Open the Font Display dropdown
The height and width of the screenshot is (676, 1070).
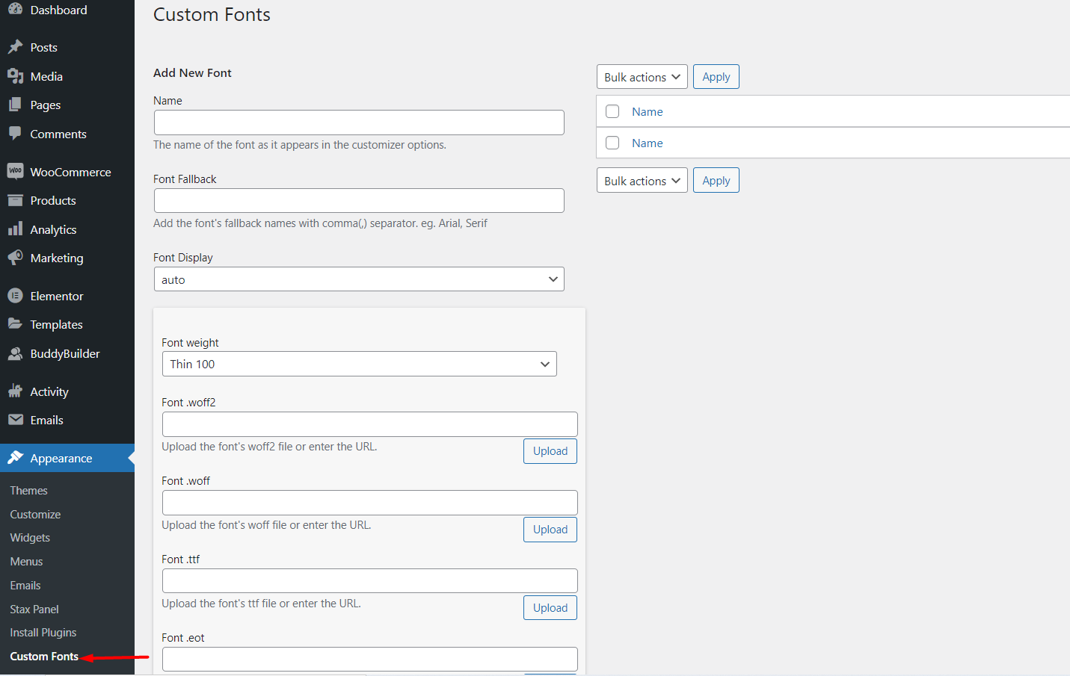359,279
